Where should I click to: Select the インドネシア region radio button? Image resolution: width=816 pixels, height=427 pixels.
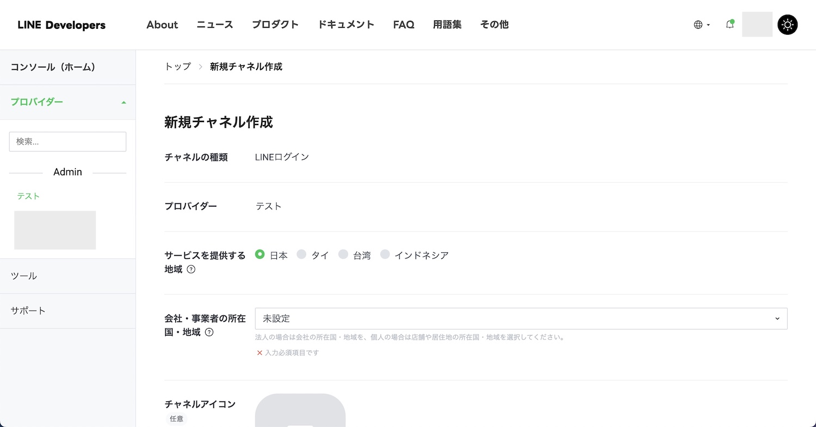pyautogui.click(x=385, y=254)
